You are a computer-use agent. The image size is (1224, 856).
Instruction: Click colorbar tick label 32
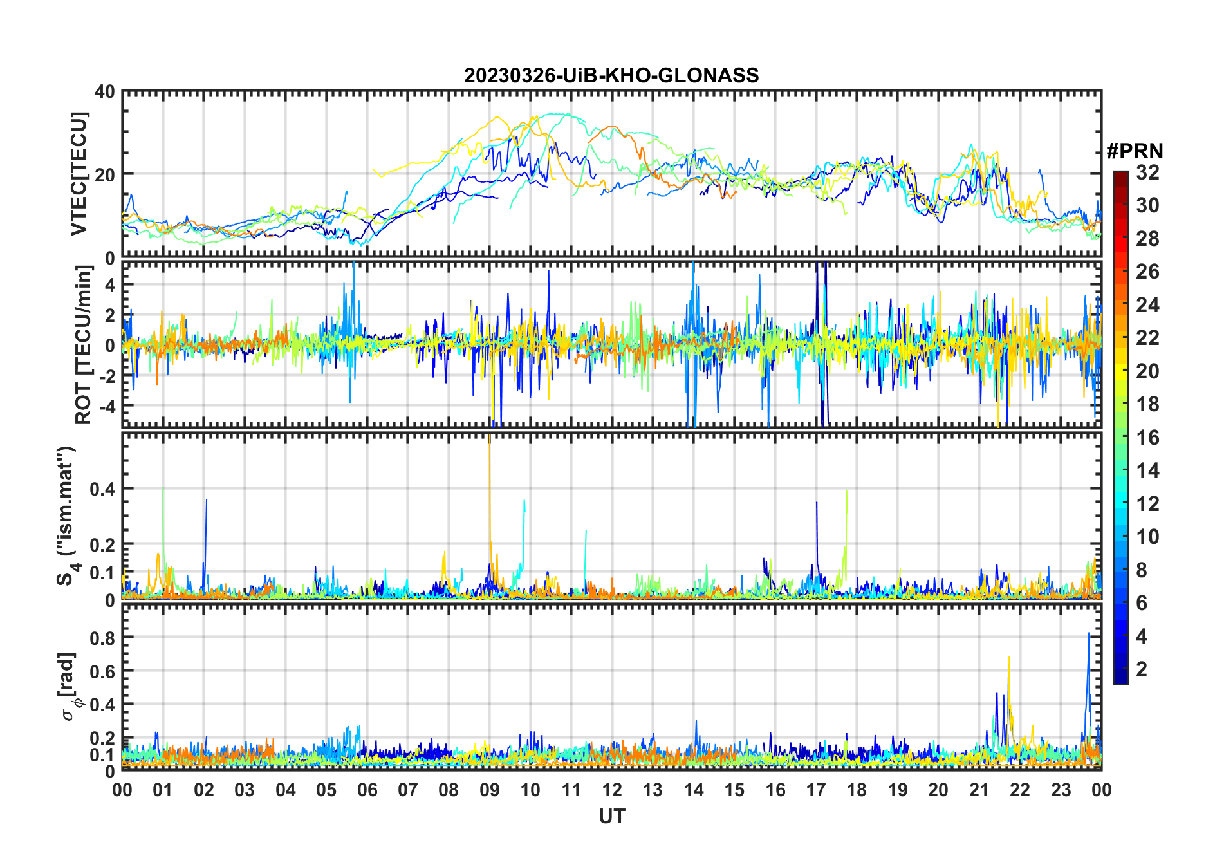(x=1147, y=172)
